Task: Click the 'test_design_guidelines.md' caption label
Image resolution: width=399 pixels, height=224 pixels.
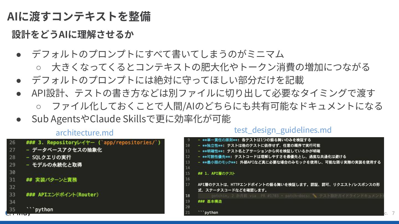Action: point(283,130)
